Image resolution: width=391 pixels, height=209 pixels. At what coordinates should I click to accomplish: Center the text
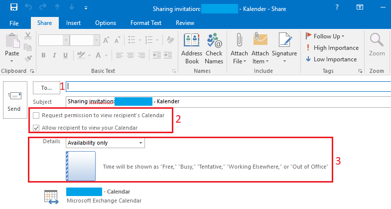click(130, 55)
